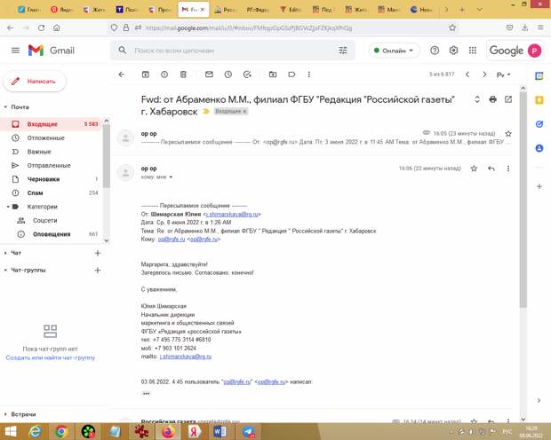Delete the conversation with trash icon
Screen dimensions: 551x440
(184, 75)
